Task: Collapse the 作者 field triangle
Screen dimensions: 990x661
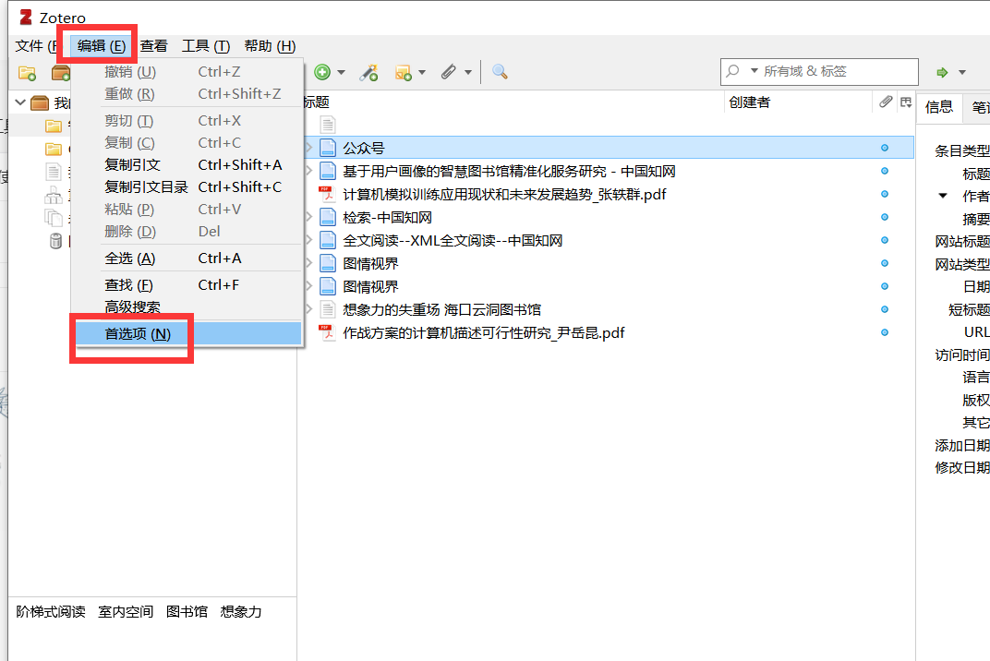Action: (943, 196)
